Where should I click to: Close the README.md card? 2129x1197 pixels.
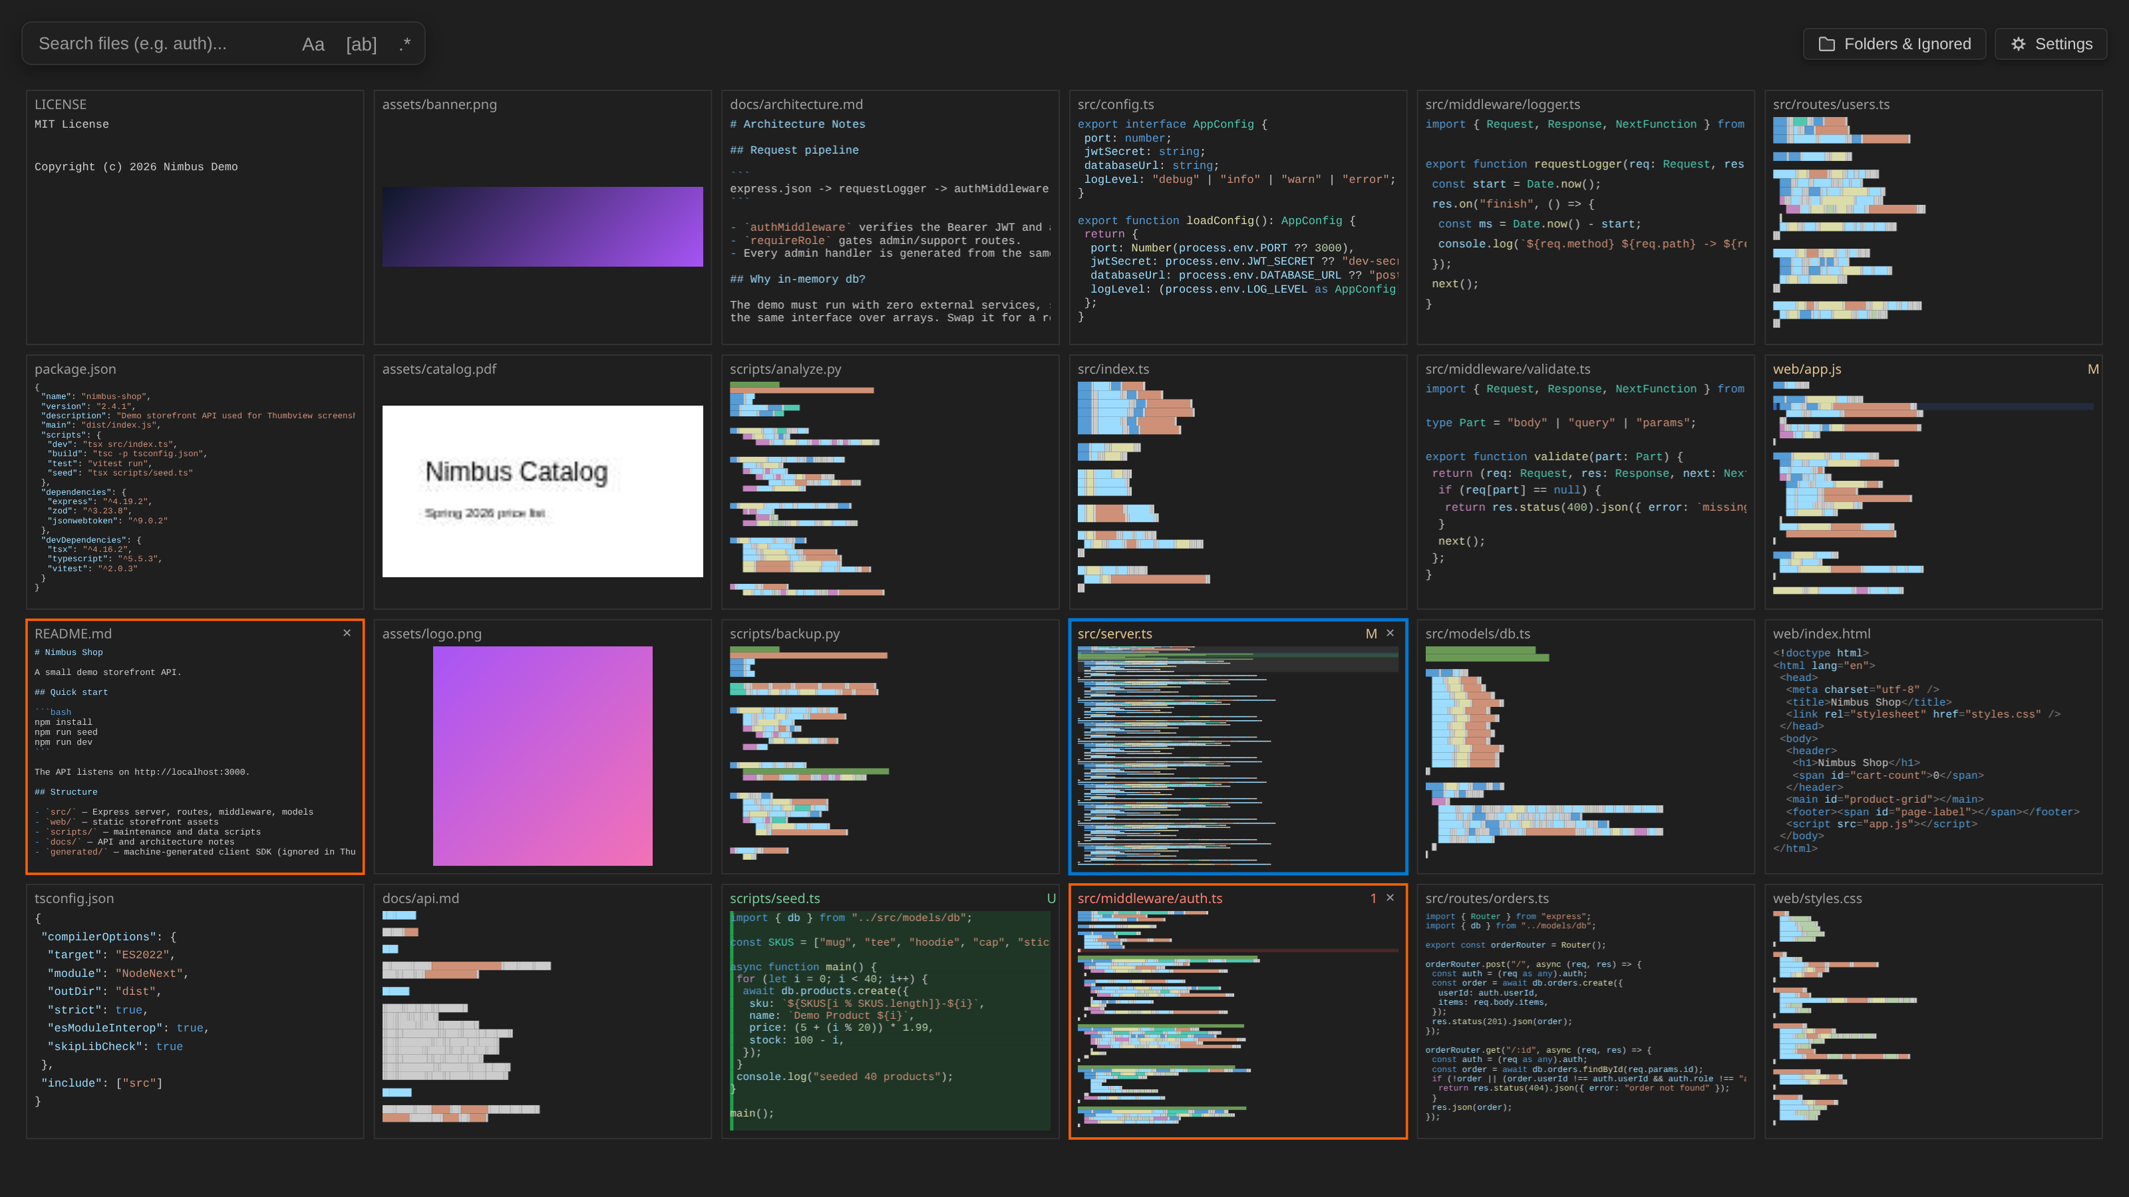tap(346, 633)
